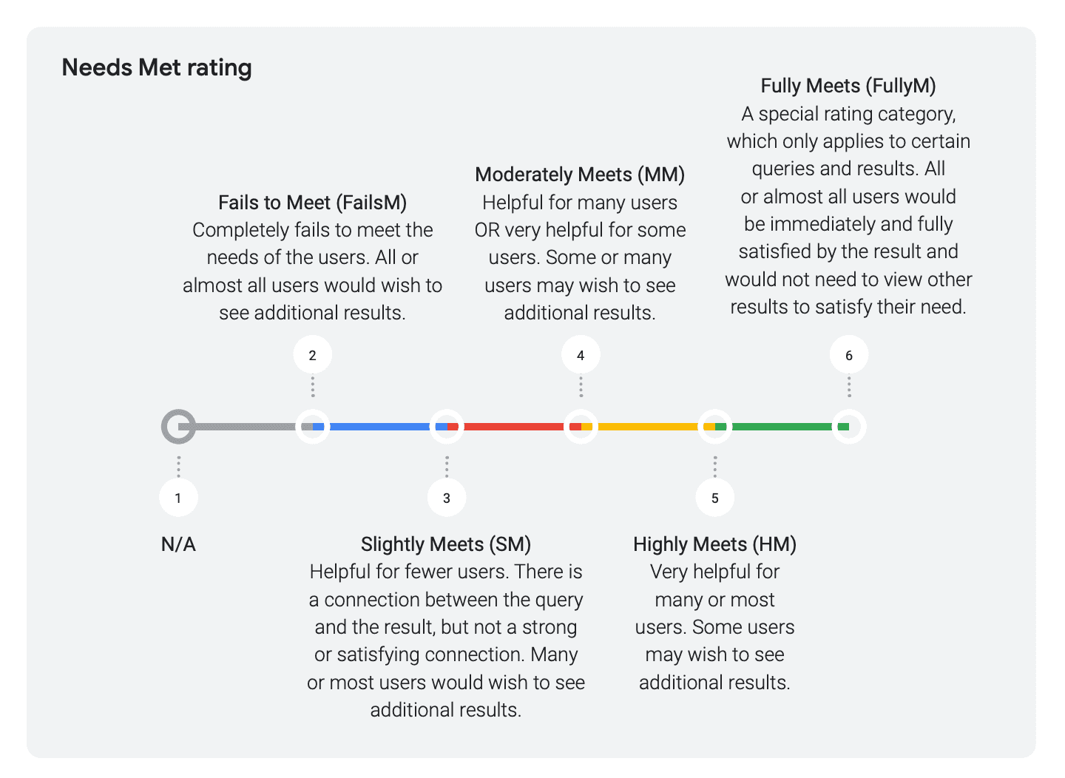Select the Slightly Meets scale node

(447, 427)
